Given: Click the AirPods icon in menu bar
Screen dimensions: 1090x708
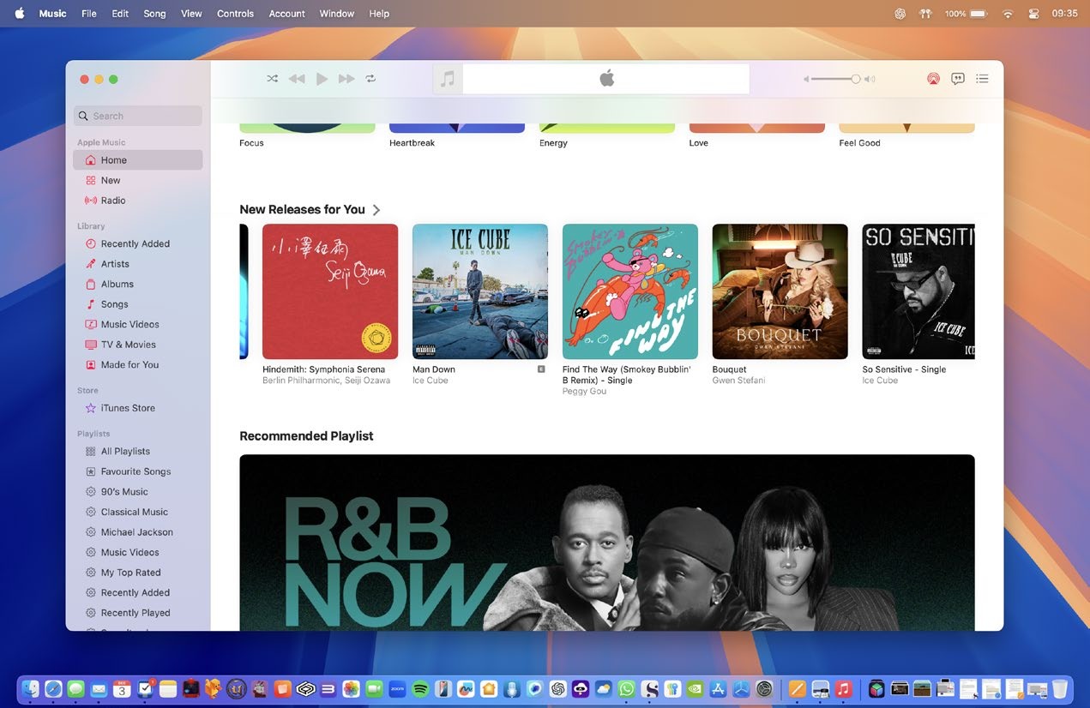Looking at the screenshot, I should 925,14.
